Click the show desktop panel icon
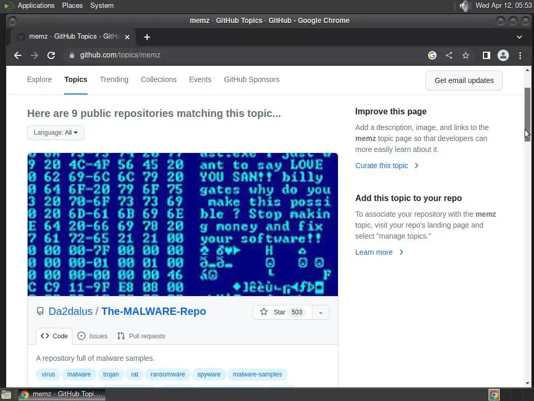534x401 pixels. click(x=6, y=395)
